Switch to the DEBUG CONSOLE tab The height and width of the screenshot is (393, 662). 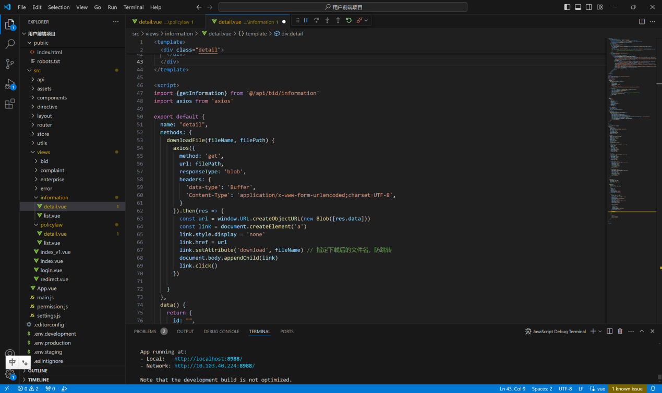[221, 331]
